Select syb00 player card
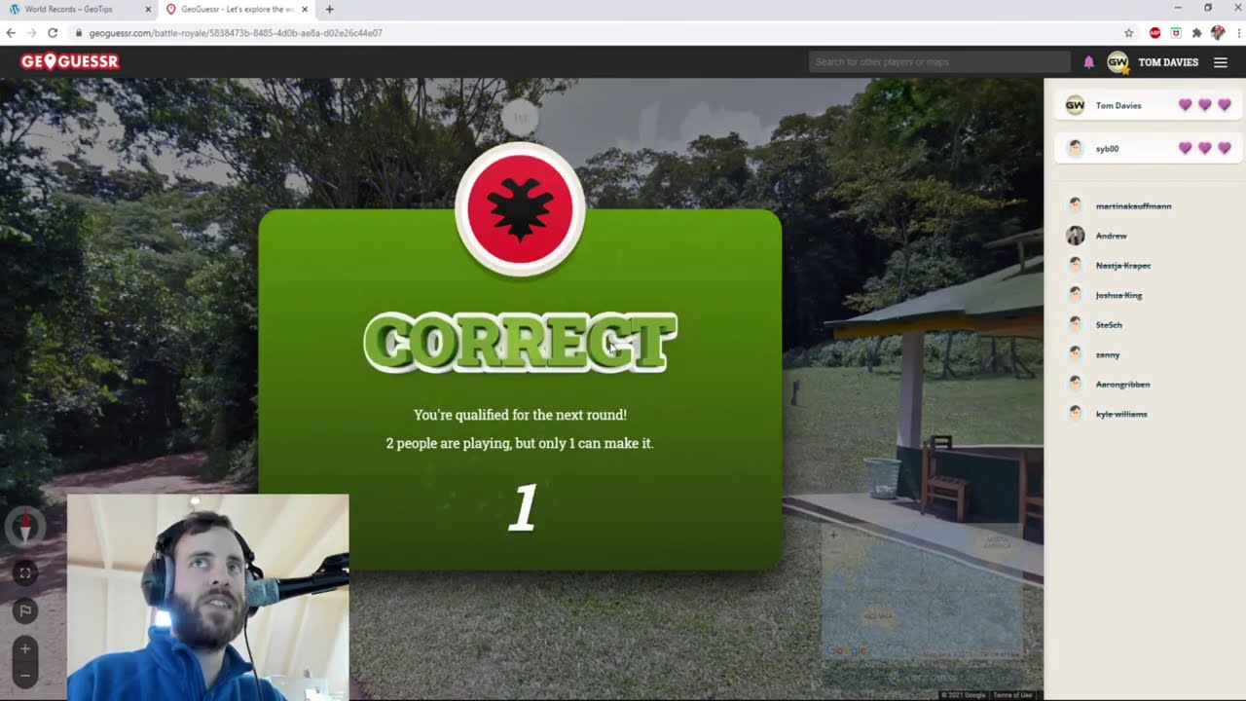 coord(1148,148)
